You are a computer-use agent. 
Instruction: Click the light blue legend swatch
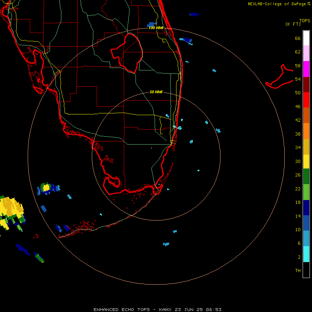point(306,239)
